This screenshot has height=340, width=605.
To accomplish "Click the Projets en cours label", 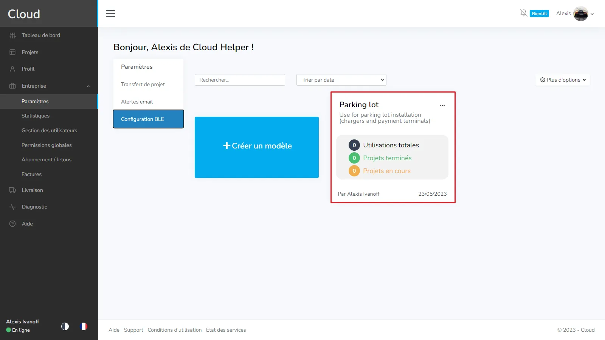I will click(x=387, y=171).
